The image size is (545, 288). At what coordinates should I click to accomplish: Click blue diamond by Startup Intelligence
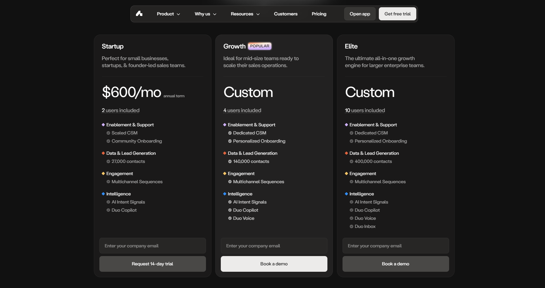point(103,194)
